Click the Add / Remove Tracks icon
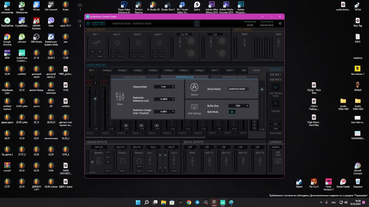The height and width of the screenshot is (207, 369). (276, 87)
